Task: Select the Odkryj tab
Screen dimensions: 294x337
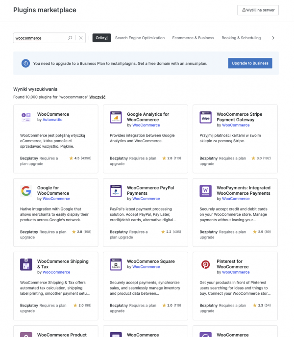Action: [x=101, y=38]
